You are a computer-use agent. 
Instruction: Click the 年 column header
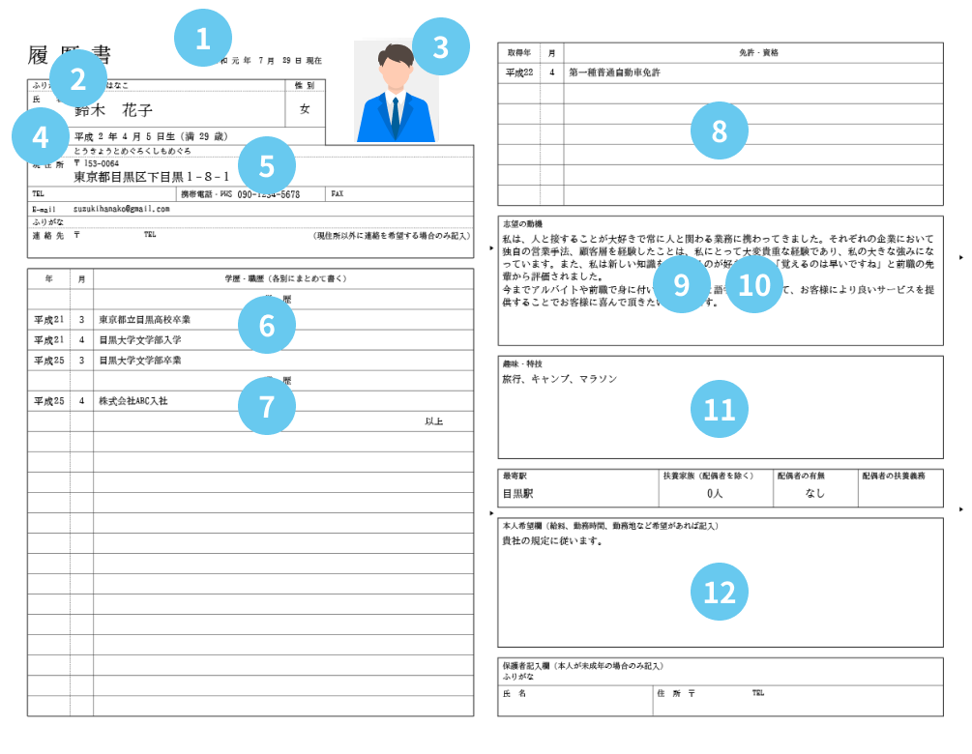tap(49, 278)
